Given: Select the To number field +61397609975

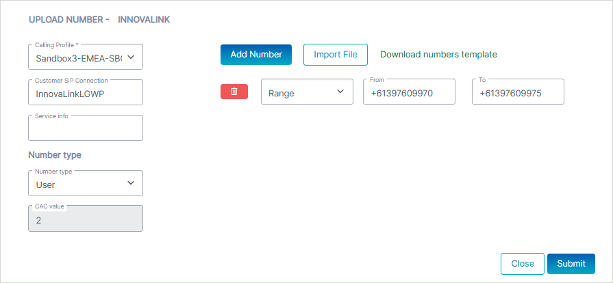Looking at the screenshot, I should click(518, 92).
